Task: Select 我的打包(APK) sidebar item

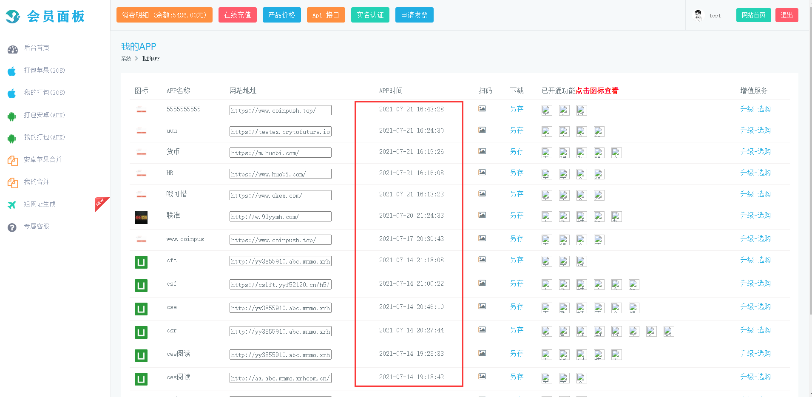Action: [x=44, y=137]
